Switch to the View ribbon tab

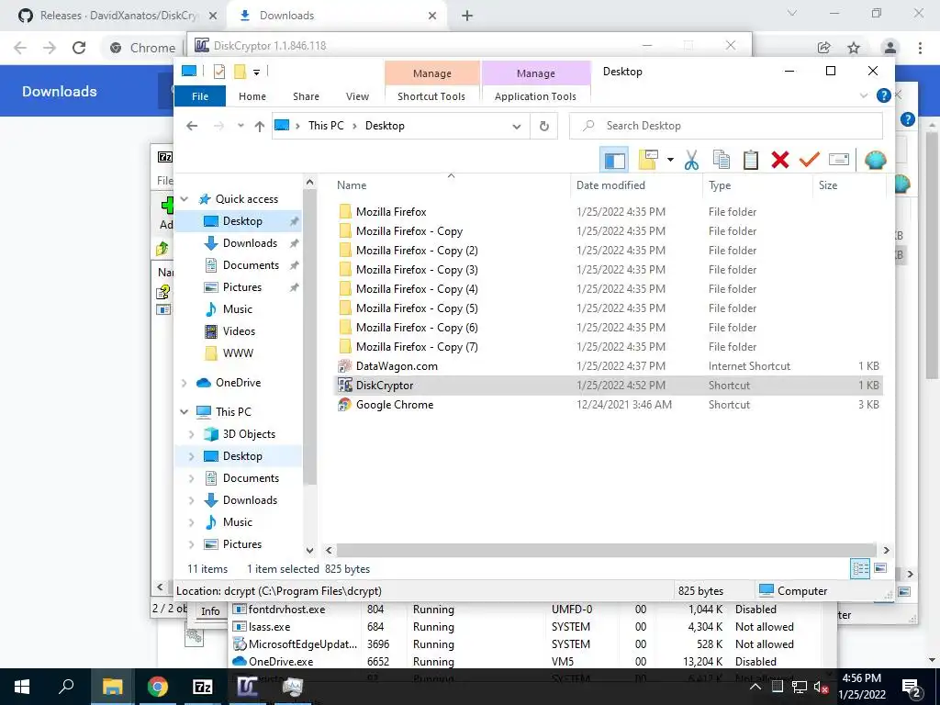pos(357,95)
